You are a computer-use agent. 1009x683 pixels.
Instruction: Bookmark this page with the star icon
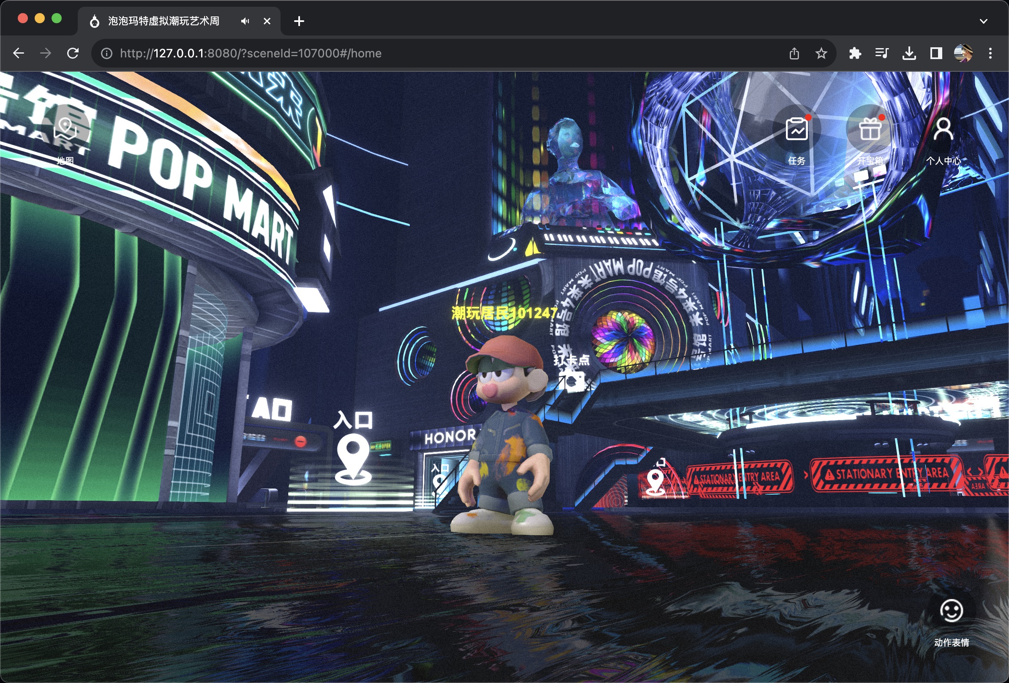(821, 53)
